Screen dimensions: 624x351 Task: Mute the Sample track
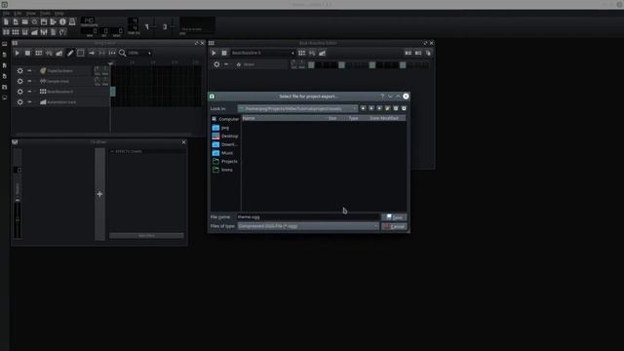tap(29, 81)
